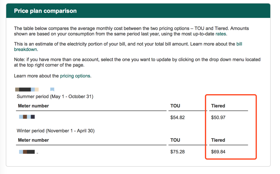The width and height of the screenshot is (280, 174).
Task: Select the "Winter period (November 1 - April 30)" label
Action: point(55,131)
